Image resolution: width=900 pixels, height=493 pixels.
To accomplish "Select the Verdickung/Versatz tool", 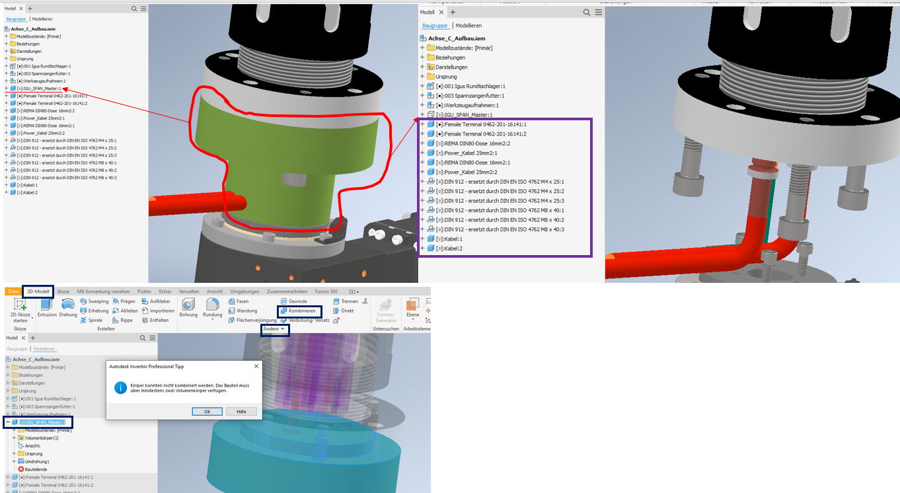I will pos(305,320).
